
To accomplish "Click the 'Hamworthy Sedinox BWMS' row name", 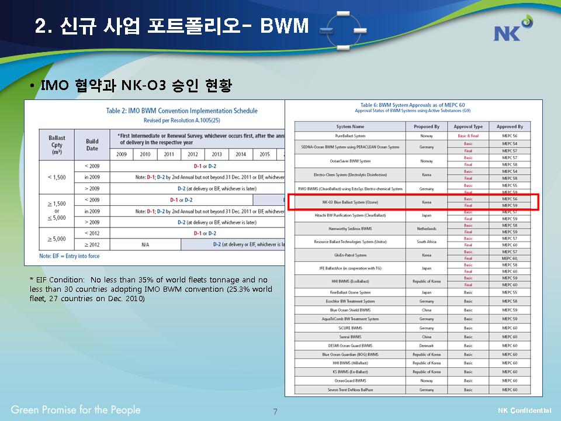I will (350, 229).
